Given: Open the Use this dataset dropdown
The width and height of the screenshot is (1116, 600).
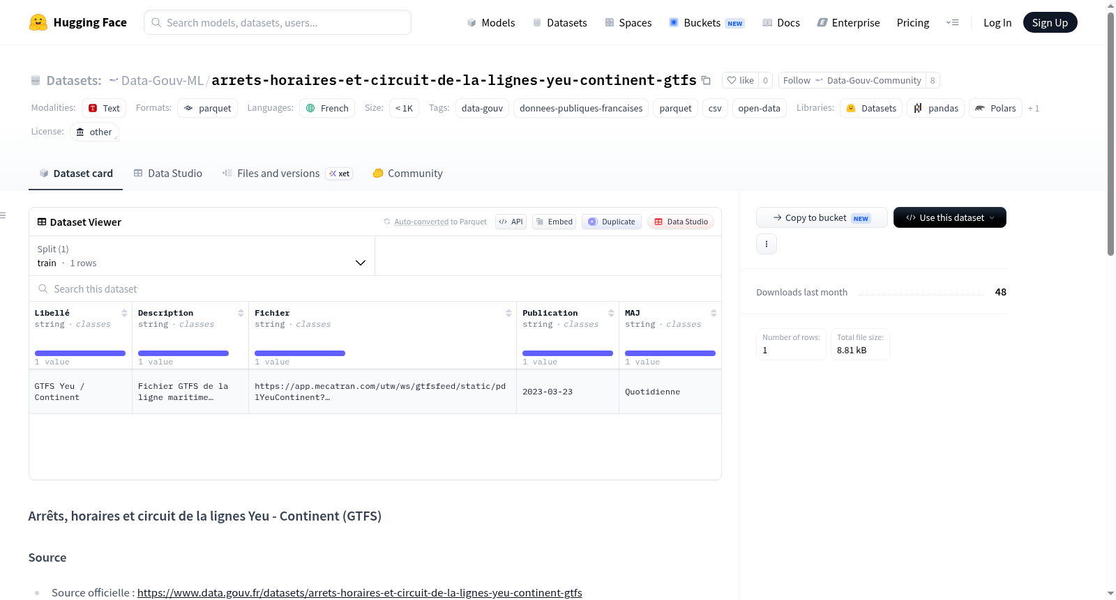Looking at the screenshot, I should point(950,217).
